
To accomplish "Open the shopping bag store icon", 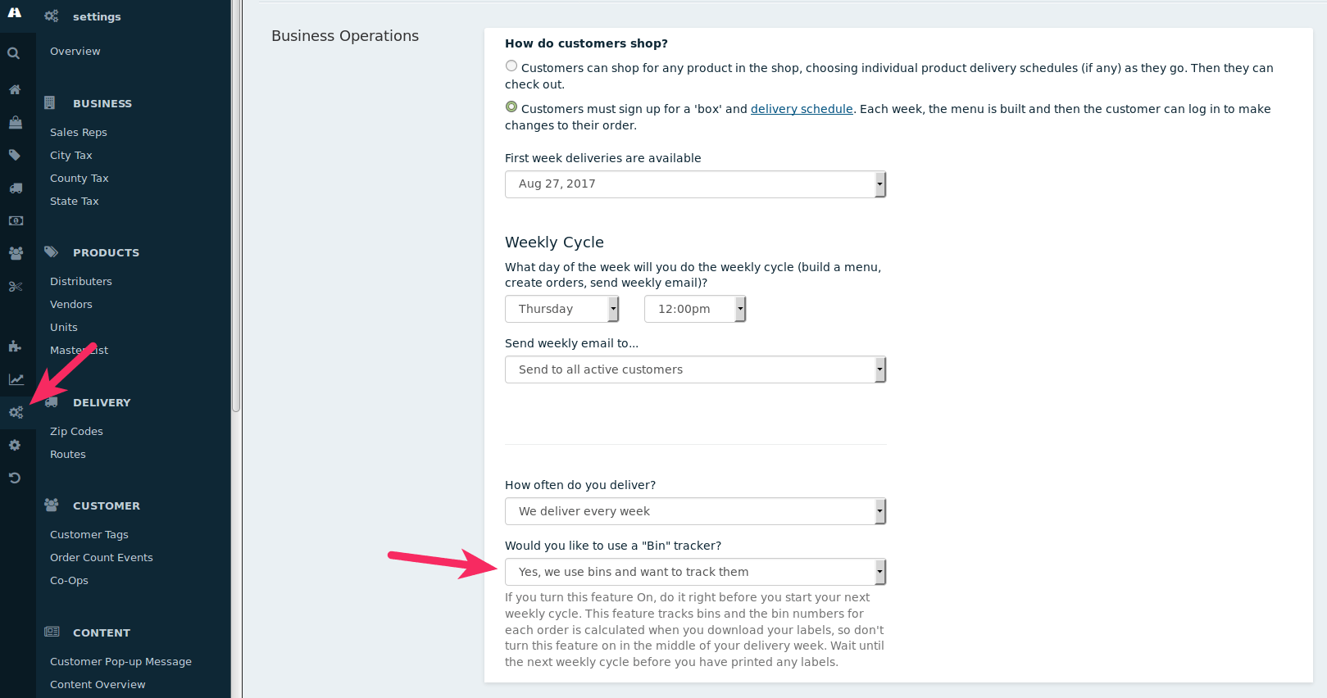I will coord(16,122).
